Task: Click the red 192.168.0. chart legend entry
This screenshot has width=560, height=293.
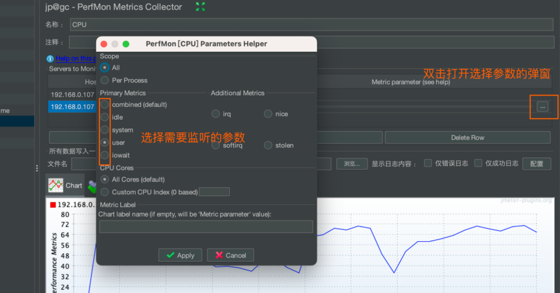Action: (x=73, y=205)
